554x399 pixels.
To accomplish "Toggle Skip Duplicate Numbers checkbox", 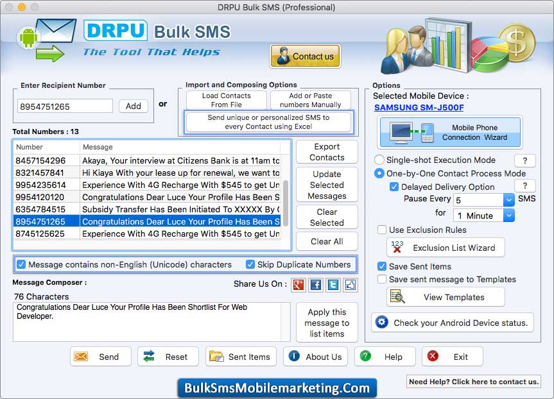I will tap(250, 264).
